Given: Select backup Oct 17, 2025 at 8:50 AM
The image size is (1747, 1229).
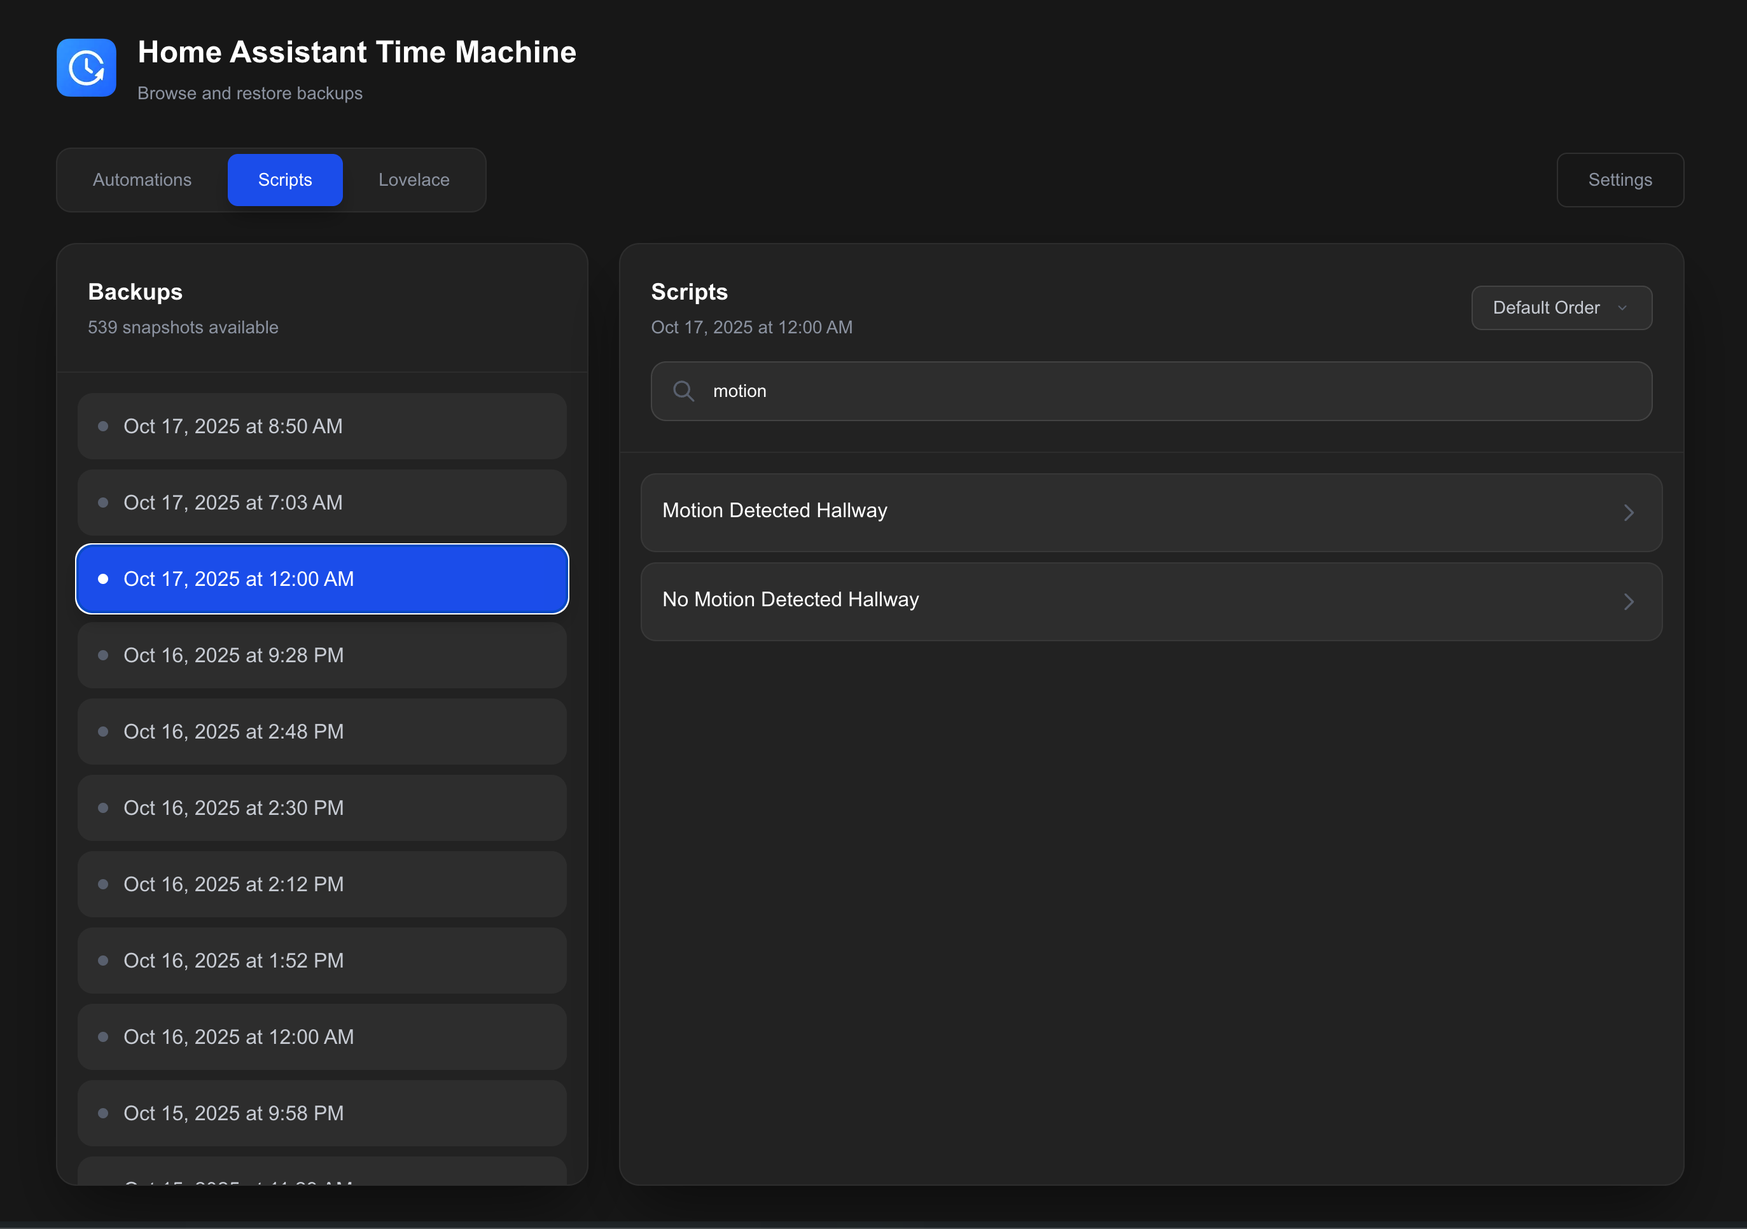Looking at the screenshot, I should click(x=322, y=426).
